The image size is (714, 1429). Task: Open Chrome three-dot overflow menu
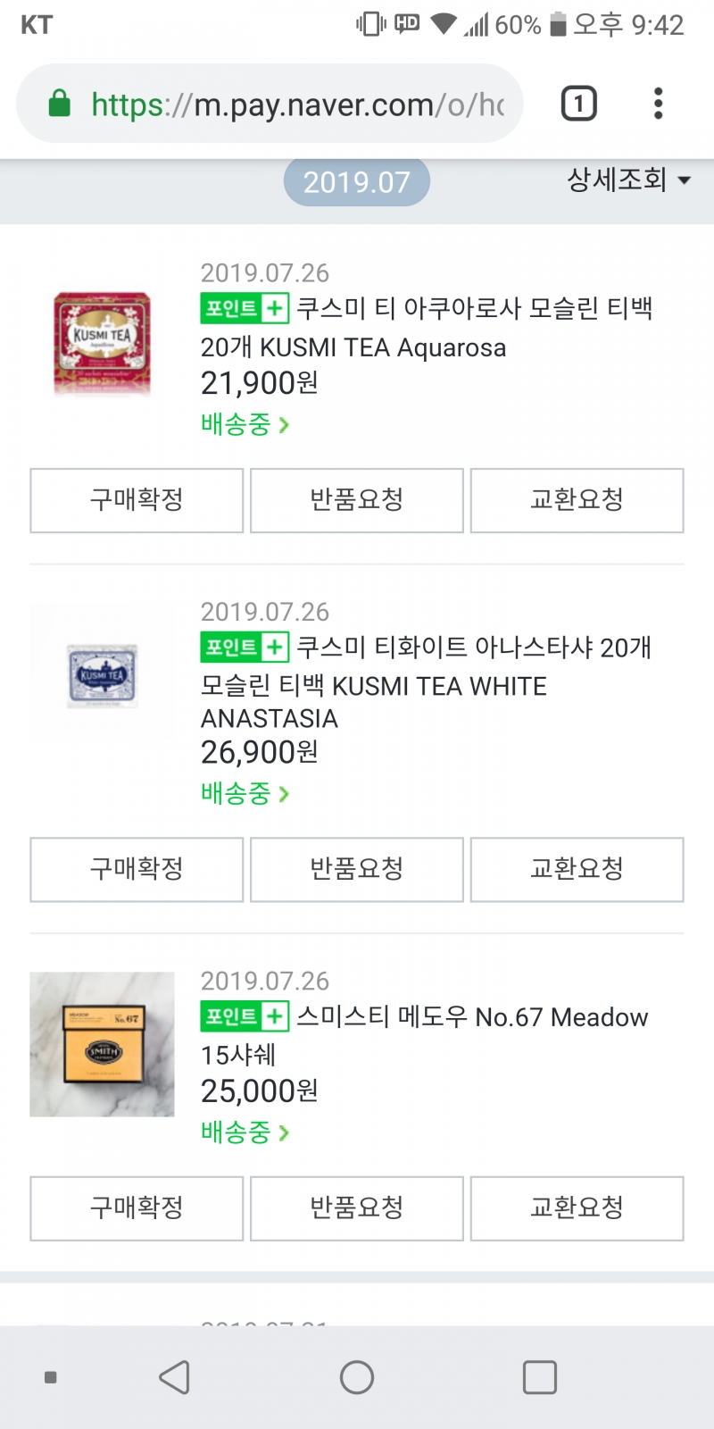click(x=658, y=104)
